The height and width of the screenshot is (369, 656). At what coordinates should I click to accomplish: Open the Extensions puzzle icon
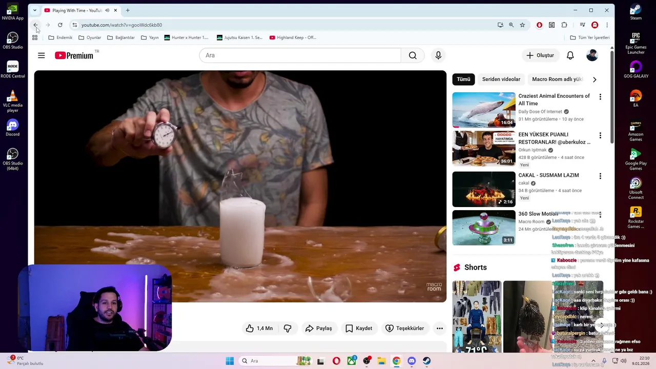tap(564, 25)
